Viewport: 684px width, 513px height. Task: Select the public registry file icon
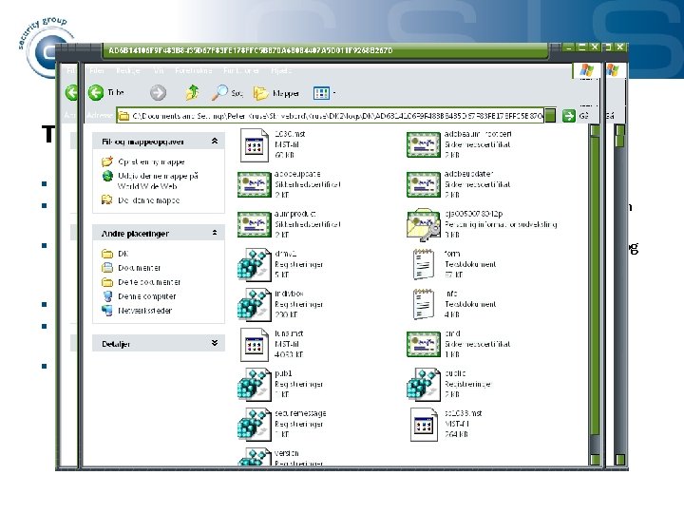click(423, 385)
